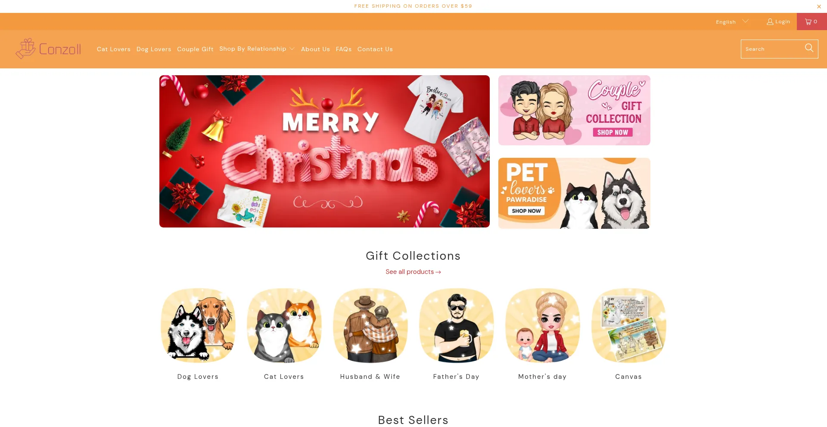827x427 pixels.
Task: Expand the English language dropdown
Action: tap(732, 22)
